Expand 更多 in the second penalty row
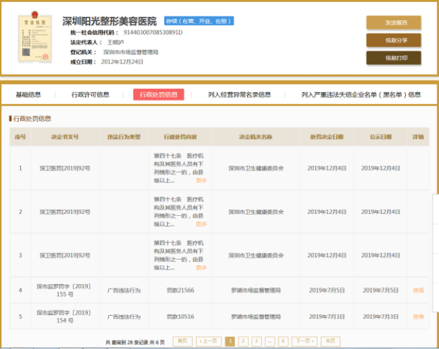The image size is (439, 349). tap(201, 224)
